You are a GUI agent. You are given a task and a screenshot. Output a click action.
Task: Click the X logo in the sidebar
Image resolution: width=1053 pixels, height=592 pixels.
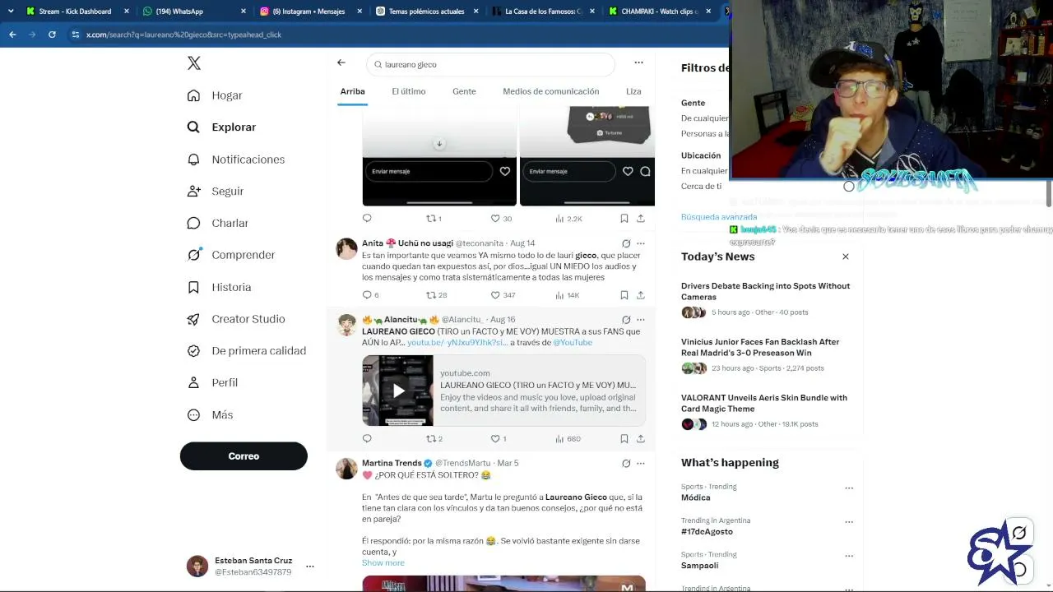point(194,63)
